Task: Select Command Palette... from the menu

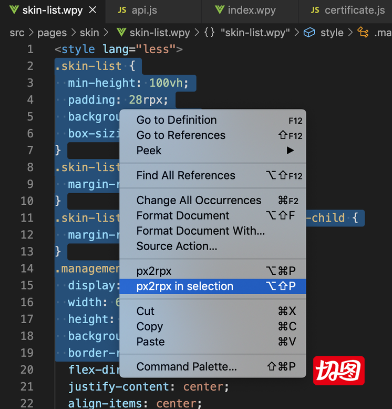Action: (x=187, y=366)
